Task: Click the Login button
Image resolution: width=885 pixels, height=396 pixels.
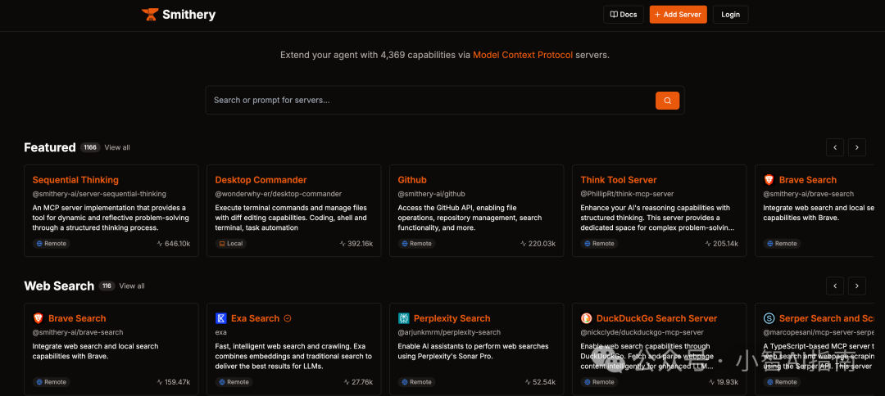Action: 730,15
